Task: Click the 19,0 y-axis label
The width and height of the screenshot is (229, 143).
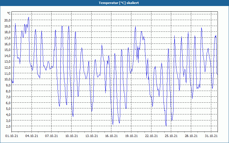Action: click(7, 26)
